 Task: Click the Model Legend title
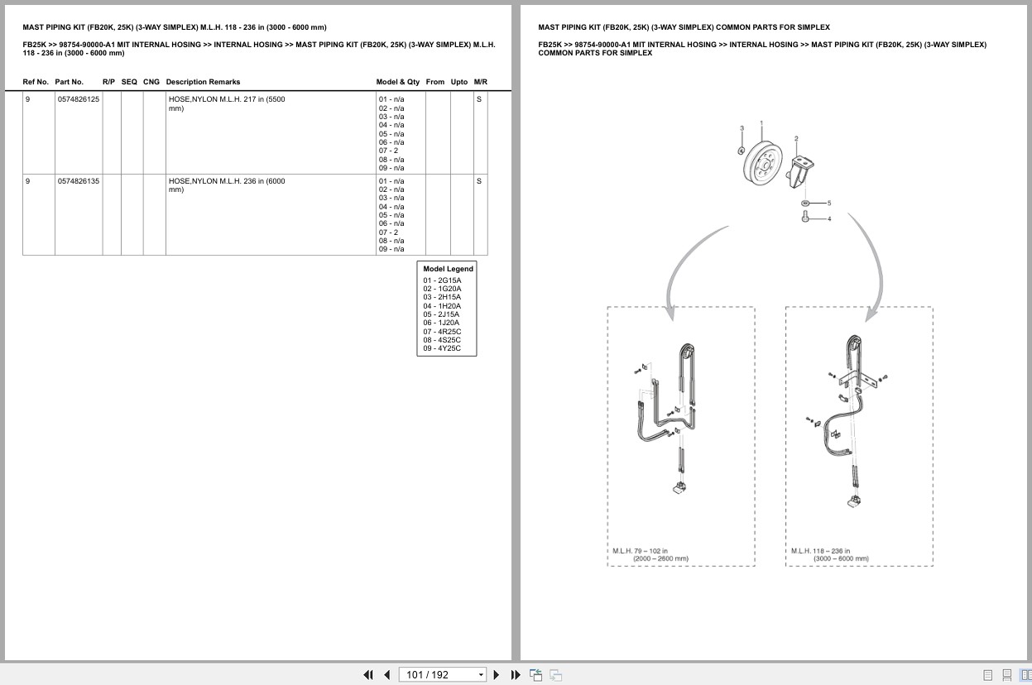pyautogui.click(x=449, y=269)
